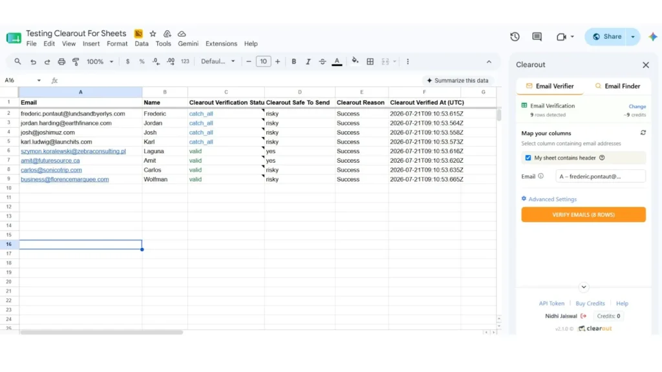Select cell josh@joshimuz.com
The height and width of the screenshot is (372, 662).
pyautogui.click(x=80, y=132)
